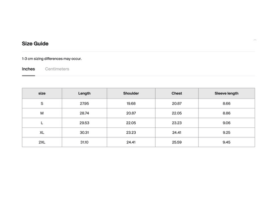The height and width of the screenshot is (207, 266).
Task: Switch to the Centimeters tab
Action: (57, 69)
